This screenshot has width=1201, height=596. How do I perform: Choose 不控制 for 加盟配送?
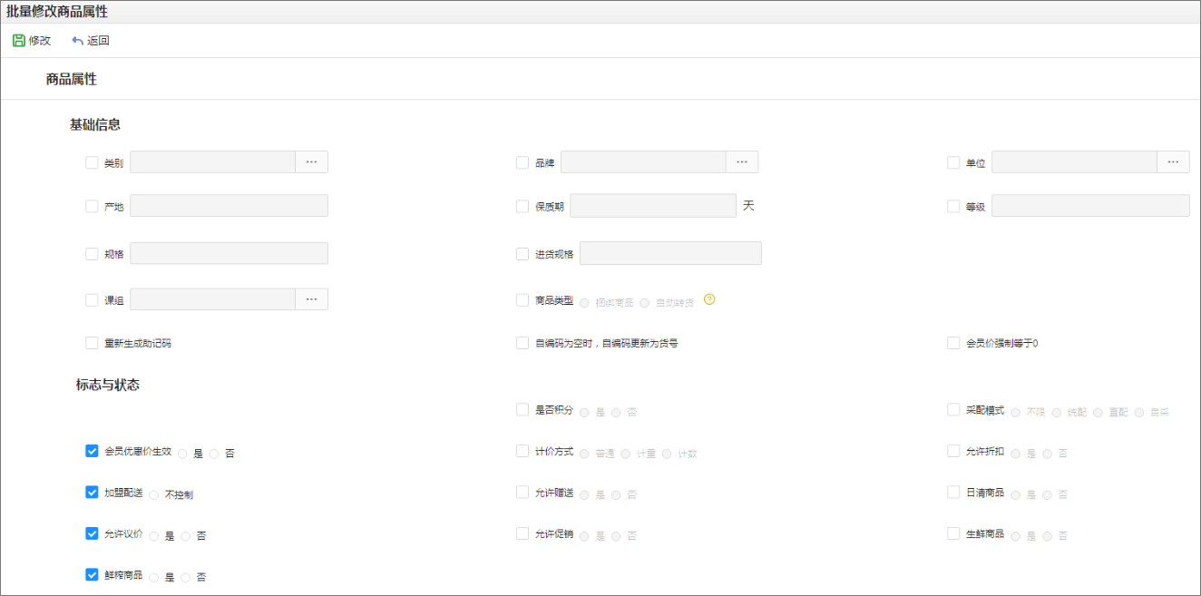click(154, 495)
